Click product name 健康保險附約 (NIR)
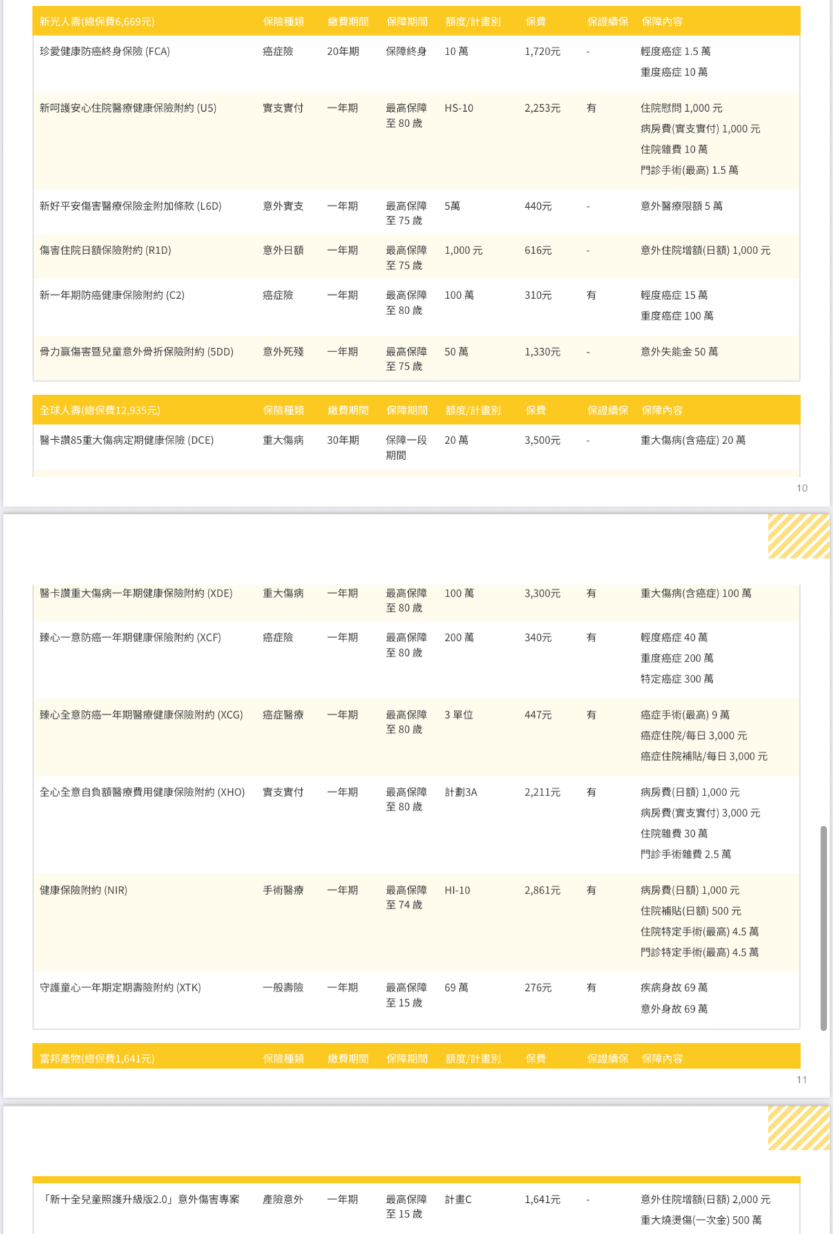 tap(84, 890)
